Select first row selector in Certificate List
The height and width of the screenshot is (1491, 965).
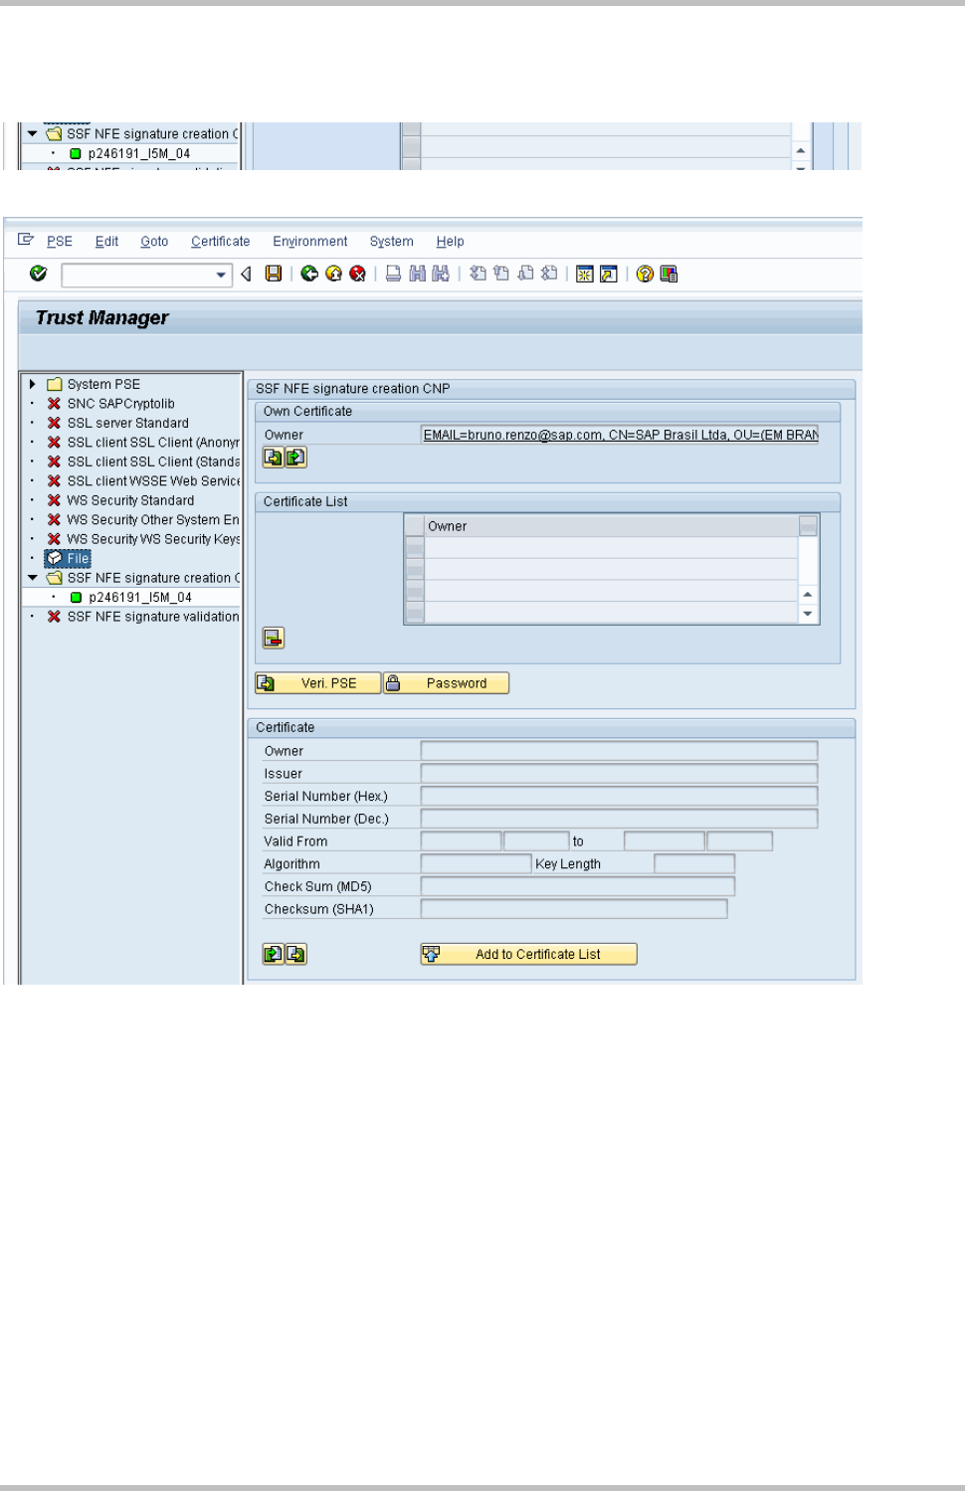click(x=415, y=547)
